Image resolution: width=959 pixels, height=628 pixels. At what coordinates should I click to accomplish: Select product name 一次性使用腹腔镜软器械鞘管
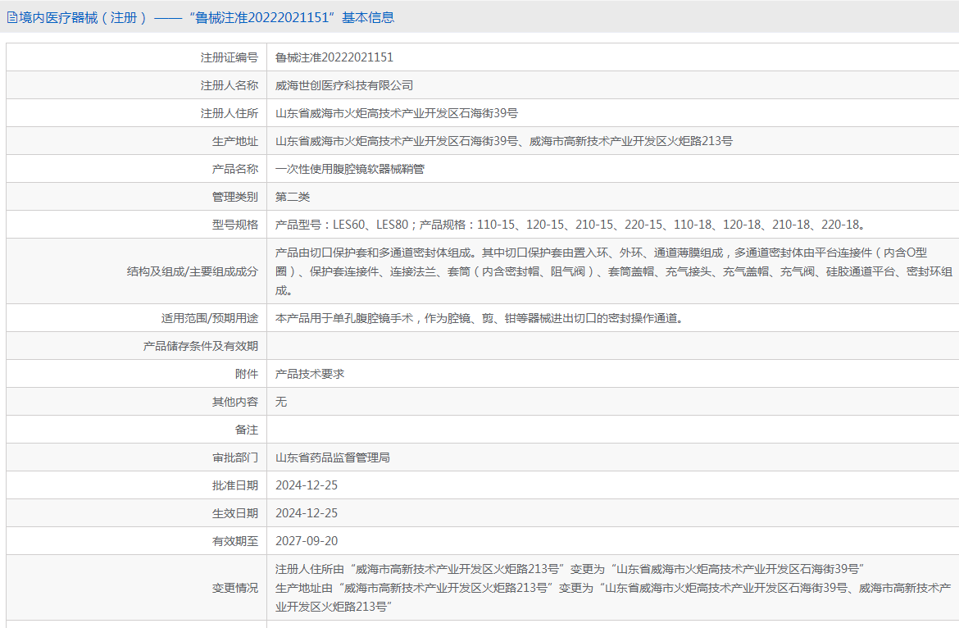350,169
